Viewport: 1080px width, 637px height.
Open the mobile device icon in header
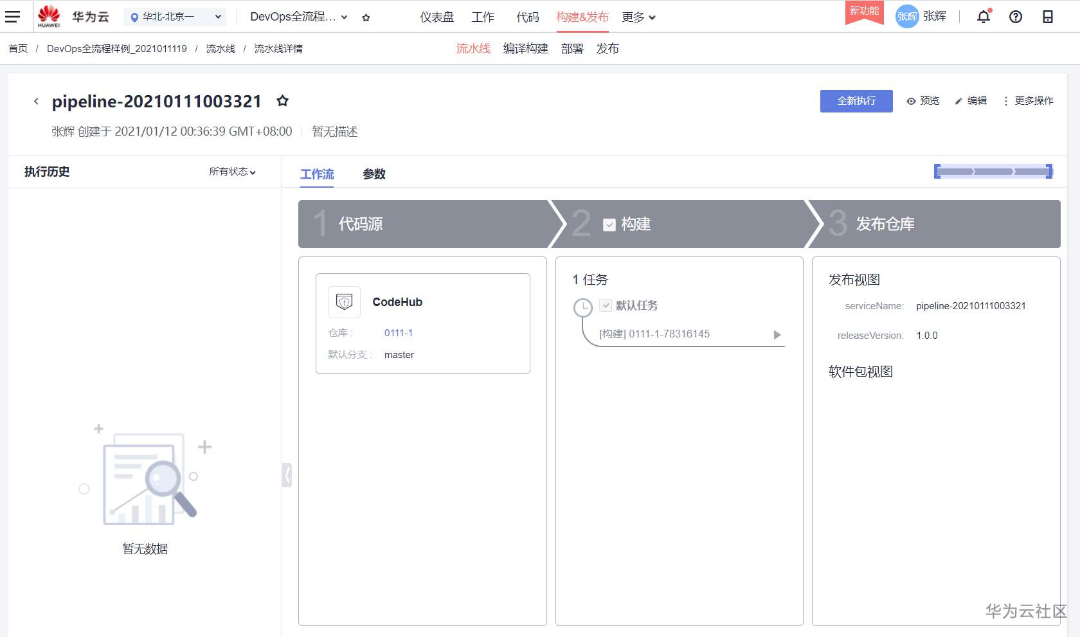tap(1048, 17)
